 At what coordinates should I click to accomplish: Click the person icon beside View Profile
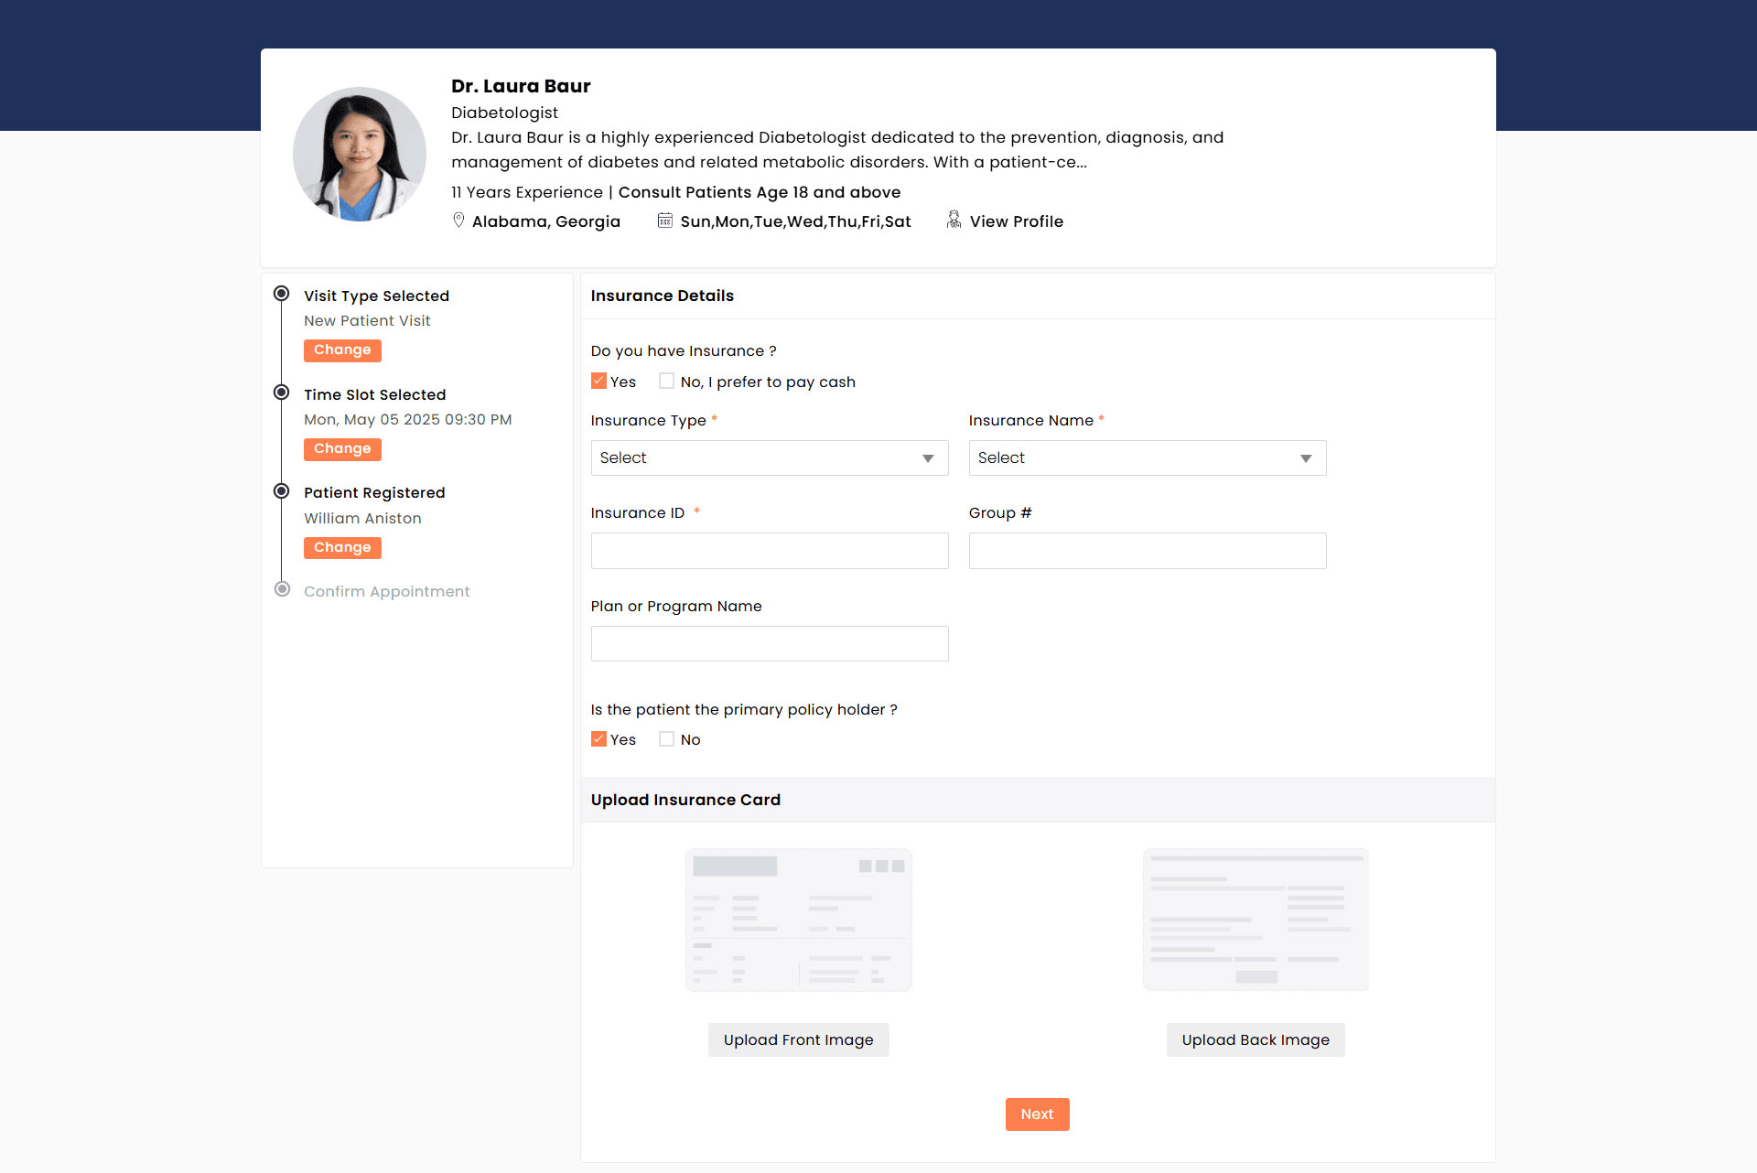point(954,220)
